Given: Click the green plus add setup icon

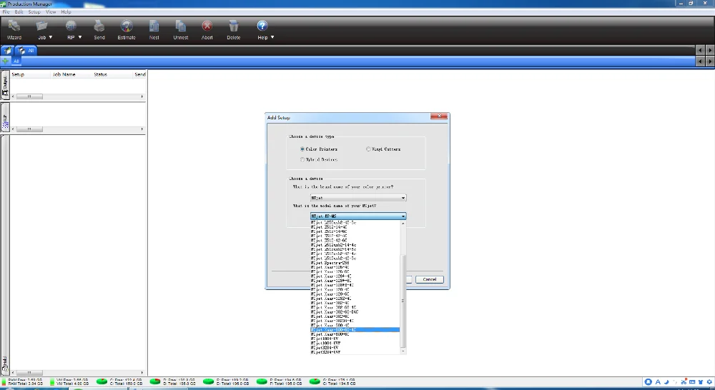Looking at the screenshot, I should point(6,61).
